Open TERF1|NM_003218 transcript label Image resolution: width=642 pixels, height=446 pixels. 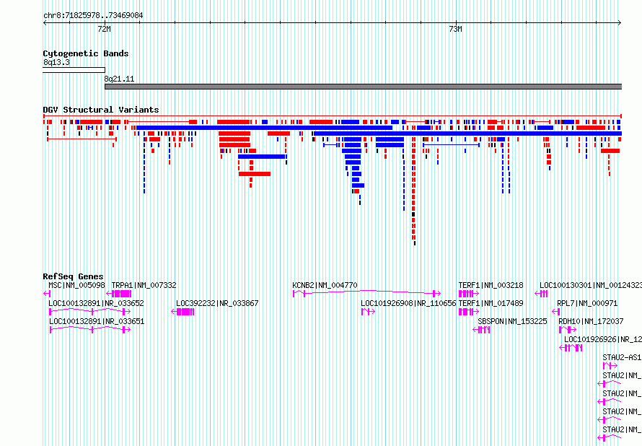[x=491, y=286]
